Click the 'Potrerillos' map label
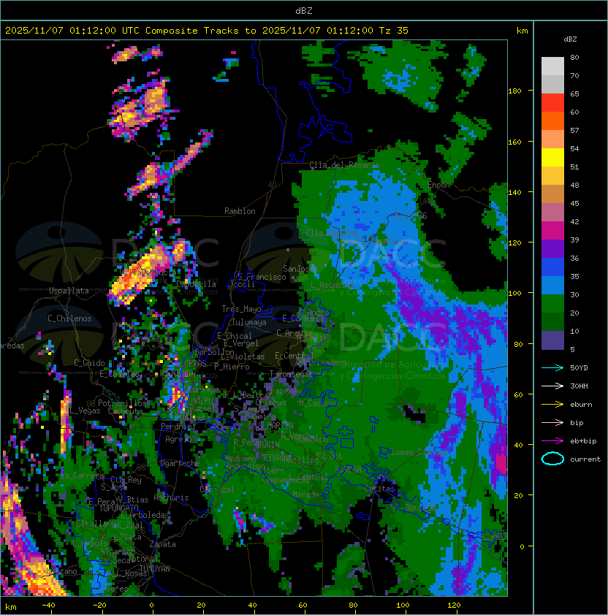Image resolution: width=608 pixels, height=615 pixels. (122, 403)
